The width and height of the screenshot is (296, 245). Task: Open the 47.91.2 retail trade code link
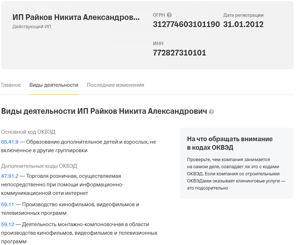pos(10,176)
